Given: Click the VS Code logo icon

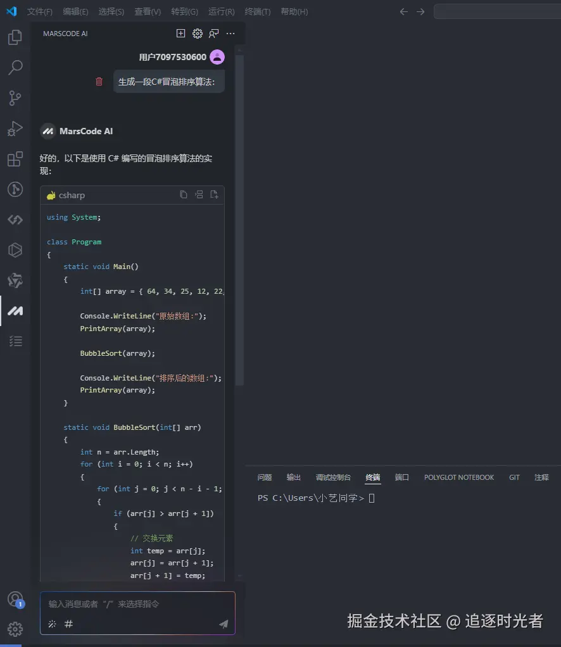Looking at the screenshot, I should [11, 11].
